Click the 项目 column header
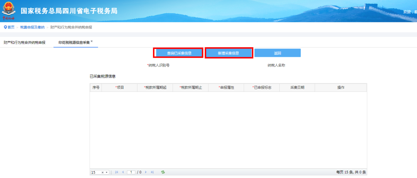The width and height of the screenshot is (417, 178). click(119, 88)
